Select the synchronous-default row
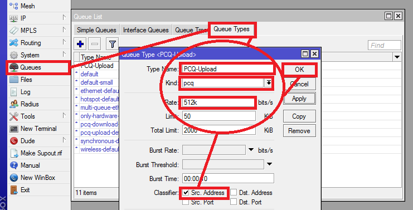413x210 pixels. click(x=96, y=141)
